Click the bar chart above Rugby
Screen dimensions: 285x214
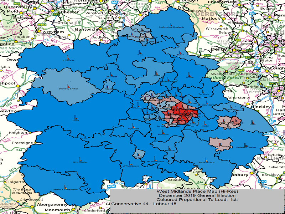coord(252,122)
